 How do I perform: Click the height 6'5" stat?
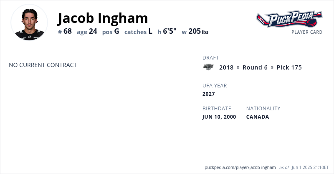point(167,31)
